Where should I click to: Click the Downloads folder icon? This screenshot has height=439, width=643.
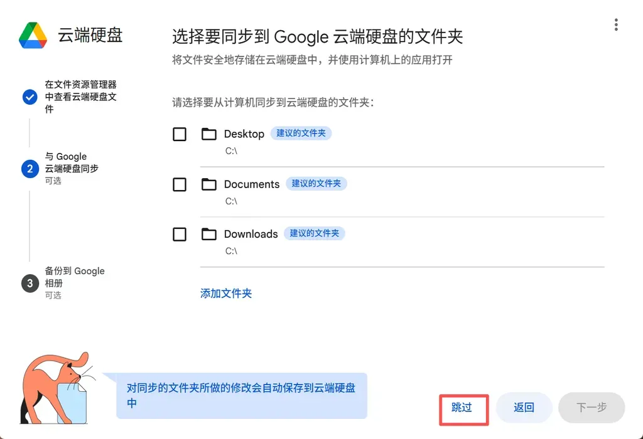tap(208, 234)
